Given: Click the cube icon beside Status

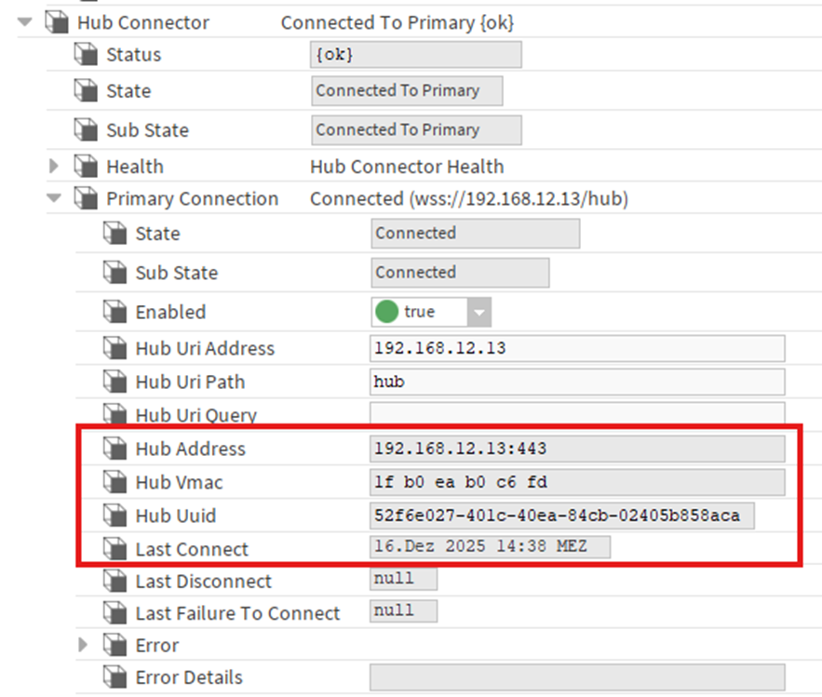Looking at the screenshot, I should 86,55.
